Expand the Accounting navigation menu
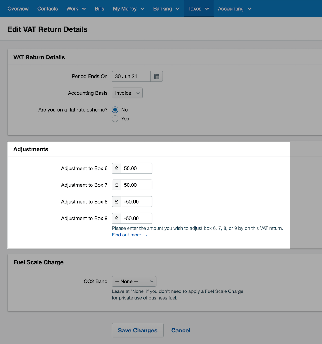This screenshot has height=344, width=322. pos(249,9)
